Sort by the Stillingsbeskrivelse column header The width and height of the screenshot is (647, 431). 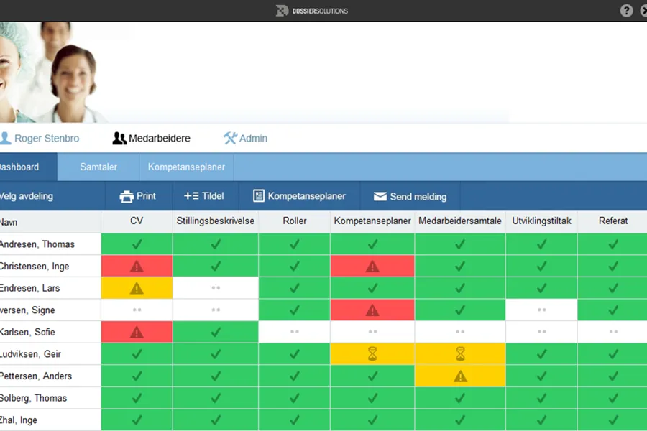coord(216,221)
